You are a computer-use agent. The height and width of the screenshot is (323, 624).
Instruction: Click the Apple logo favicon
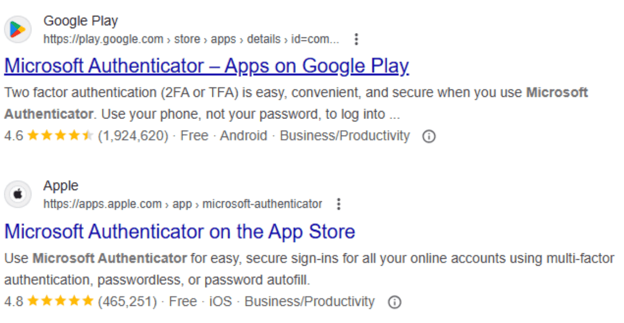pyautogui.click(x=18, y=195)
